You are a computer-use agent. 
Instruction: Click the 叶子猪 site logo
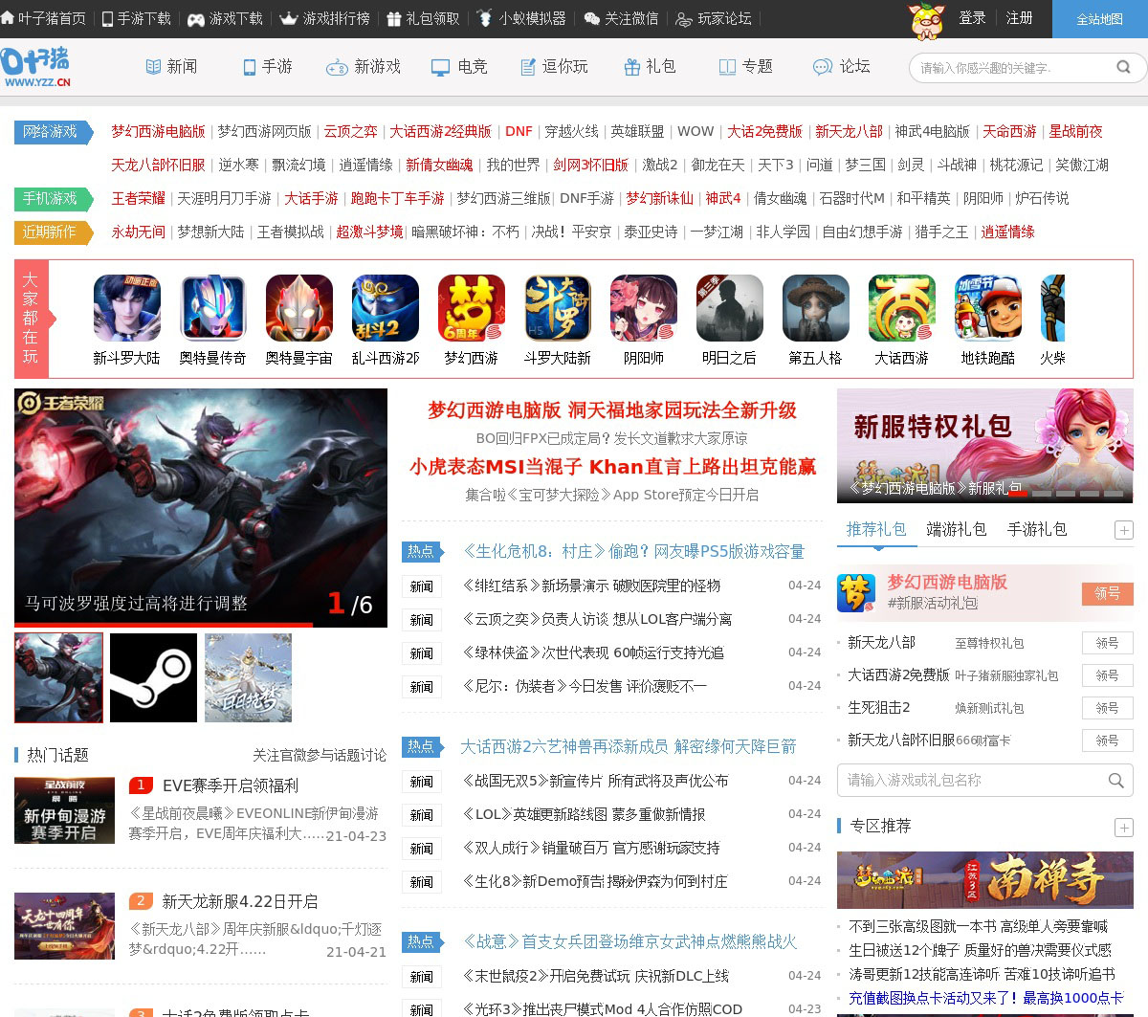pyautogui.click(x=36, y=67)
